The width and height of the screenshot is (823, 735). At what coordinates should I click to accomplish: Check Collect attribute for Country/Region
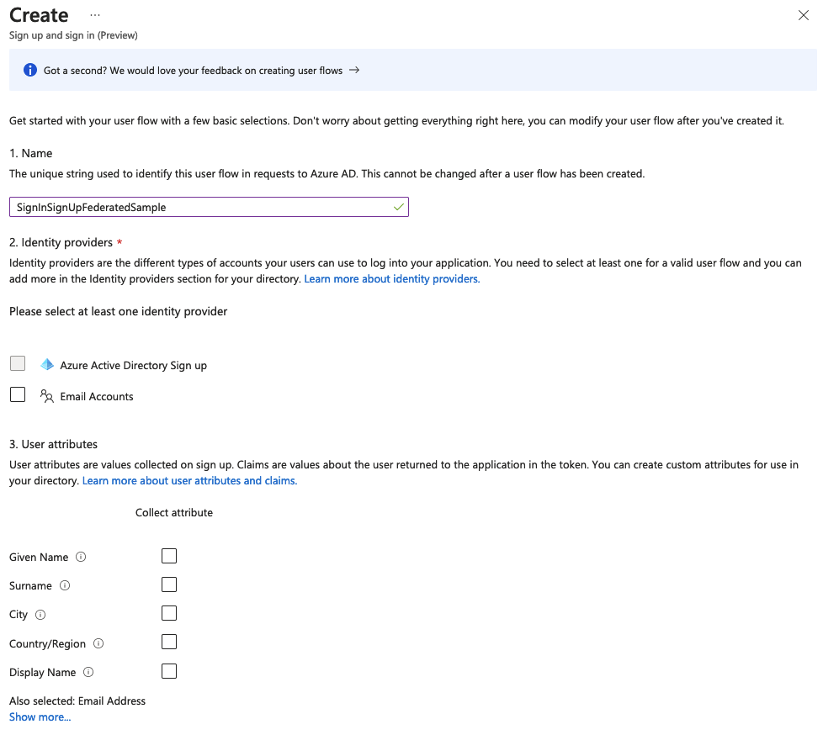[x=169, y=642]
